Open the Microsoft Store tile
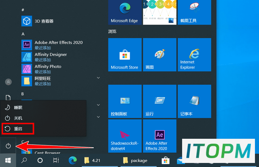 125,55
